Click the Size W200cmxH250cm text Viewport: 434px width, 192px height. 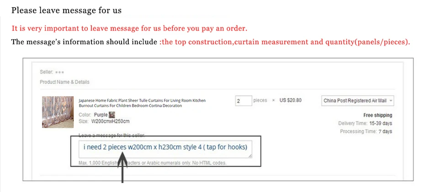[104, 121]
